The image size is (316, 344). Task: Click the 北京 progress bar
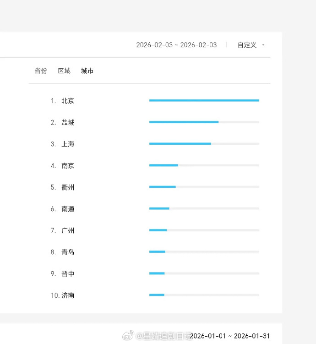tap(204, 100)
